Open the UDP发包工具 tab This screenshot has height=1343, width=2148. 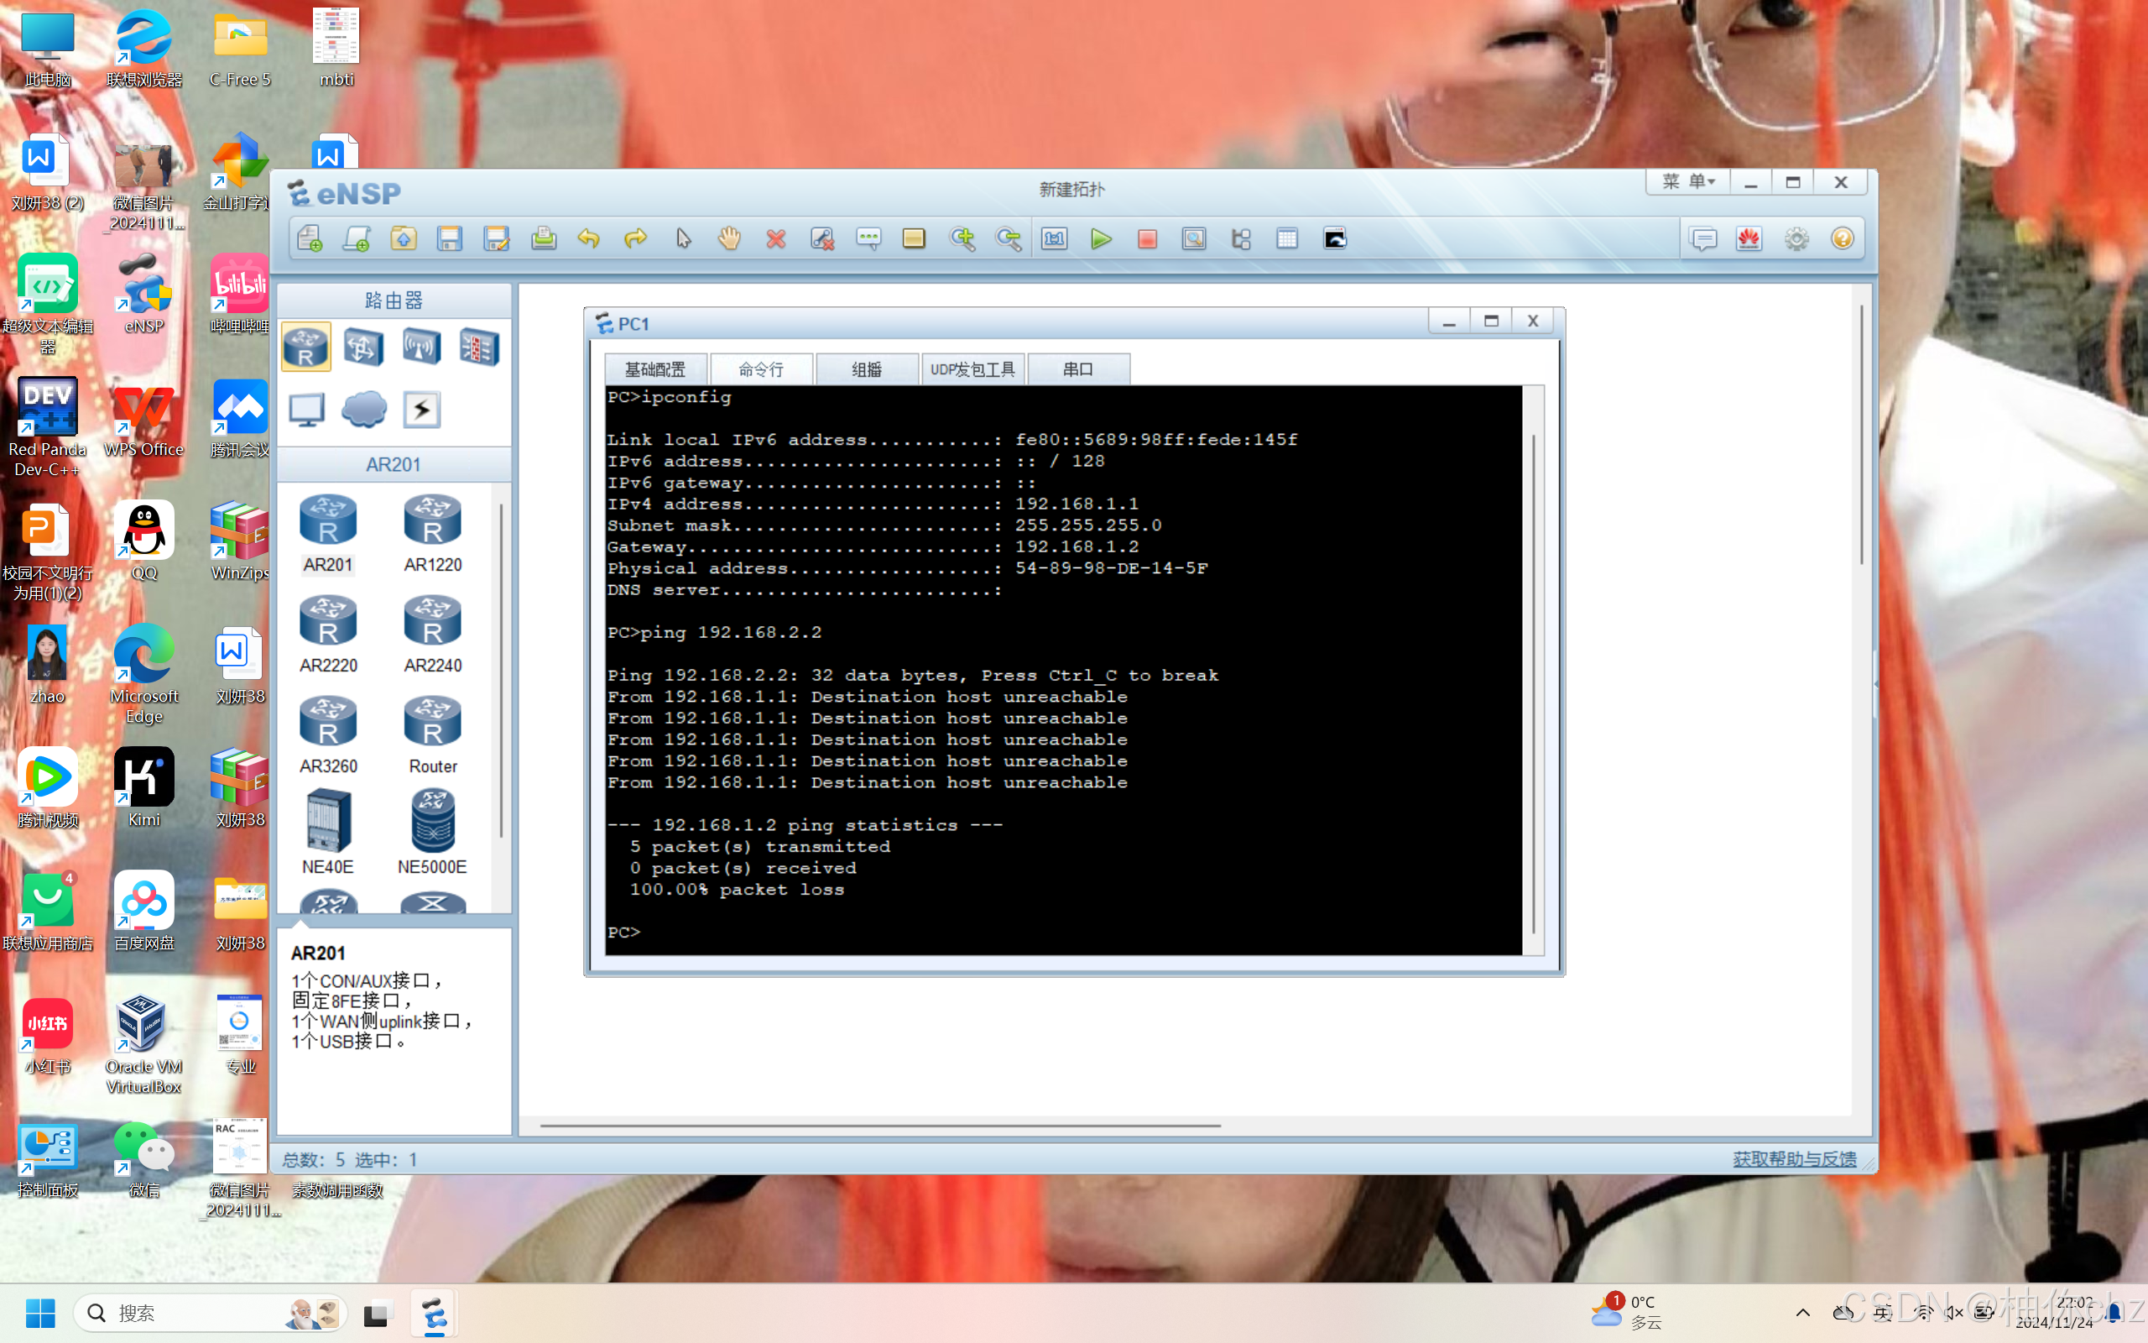coord(972,369)
